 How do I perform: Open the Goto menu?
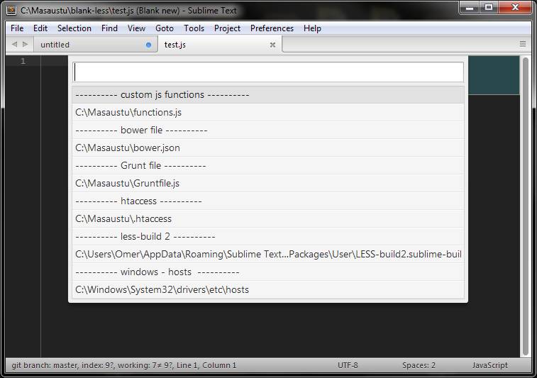pos(165,28)
